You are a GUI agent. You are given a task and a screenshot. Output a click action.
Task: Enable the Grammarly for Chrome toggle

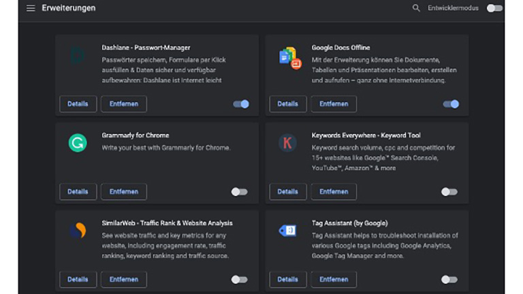click(x=239, y=192)
